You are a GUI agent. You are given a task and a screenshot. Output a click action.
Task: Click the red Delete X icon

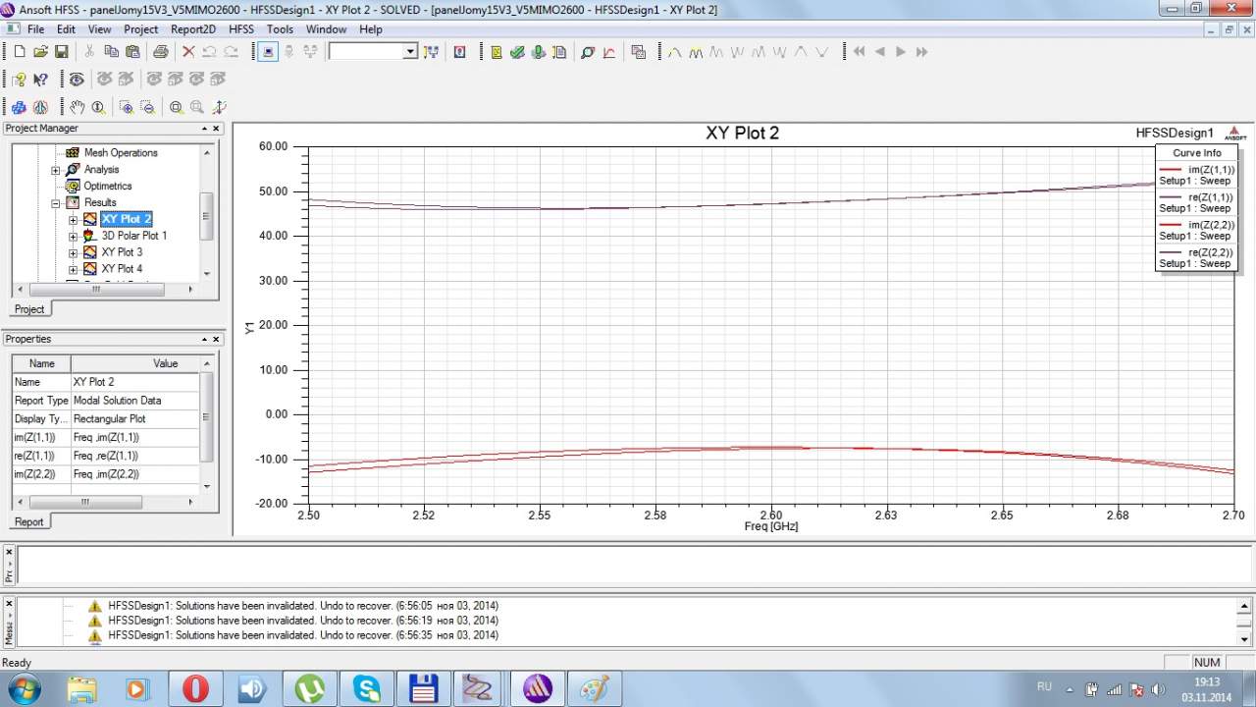click(x=188, y=52)
